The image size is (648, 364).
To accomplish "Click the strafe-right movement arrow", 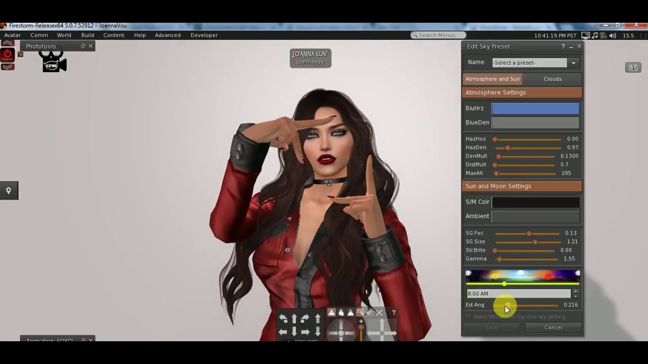I will point(305,332).
